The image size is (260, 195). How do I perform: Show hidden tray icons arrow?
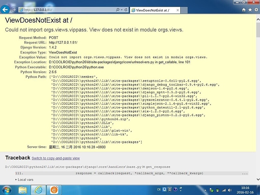pos(205,190)
